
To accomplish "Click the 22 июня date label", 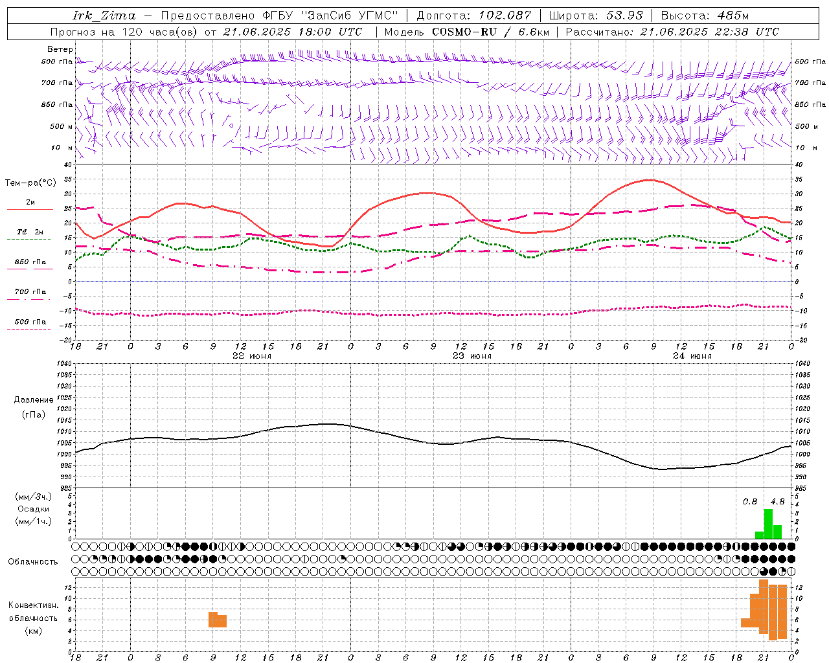I will point(252,356).
